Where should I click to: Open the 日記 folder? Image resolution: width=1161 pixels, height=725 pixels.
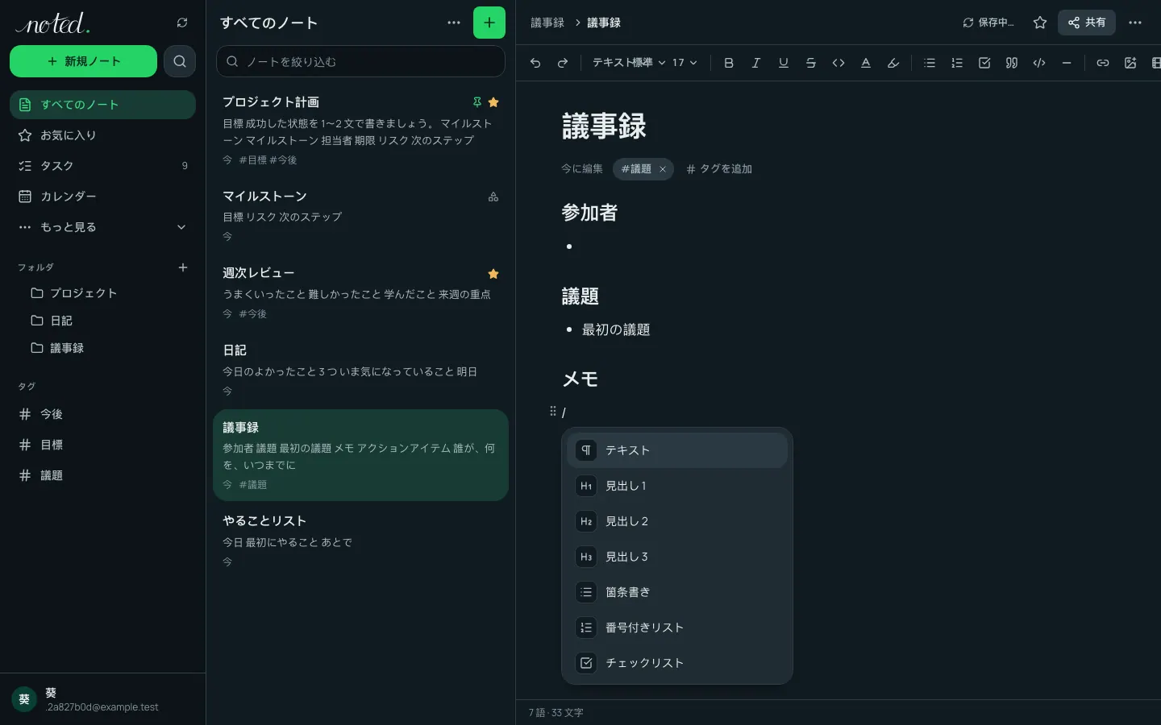[x=109, y=321]
